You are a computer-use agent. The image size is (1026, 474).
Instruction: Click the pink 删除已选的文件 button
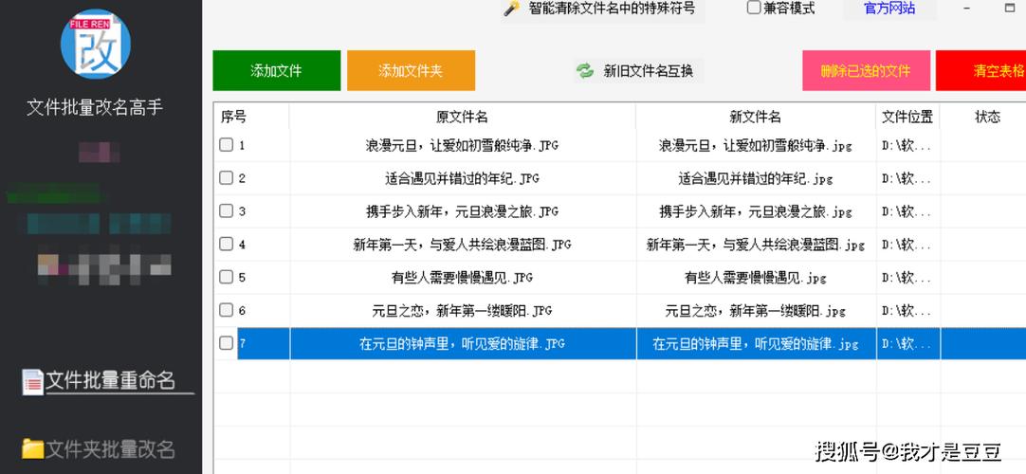tap(867, 70)
